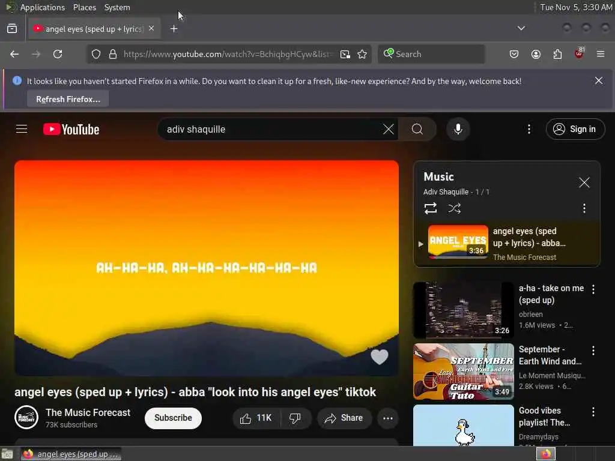This screenshot has width=615, height=461.
Task: Click show desktop icon in bottom panel
Action: click(7, 454)
